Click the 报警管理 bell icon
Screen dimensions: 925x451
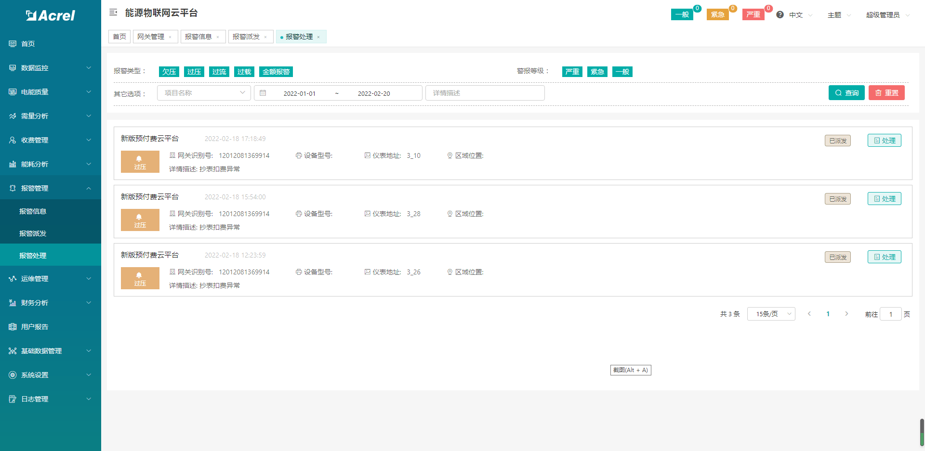tap(13, 188)
